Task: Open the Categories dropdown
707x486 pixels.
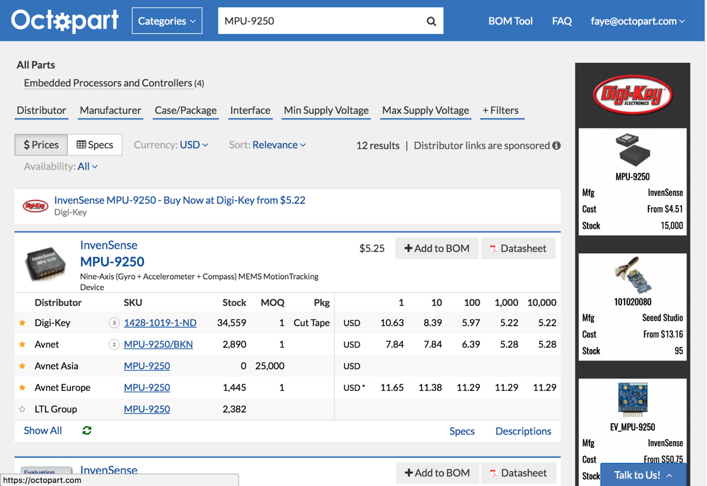Action: click(x=167, y=21)
